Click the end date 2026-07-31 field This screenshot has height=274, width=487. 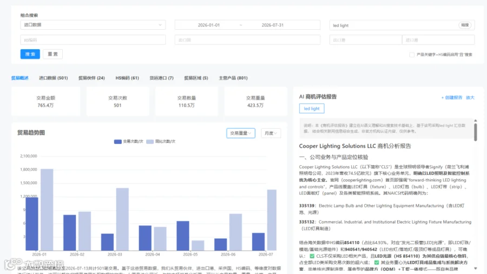tap(272, 25)
